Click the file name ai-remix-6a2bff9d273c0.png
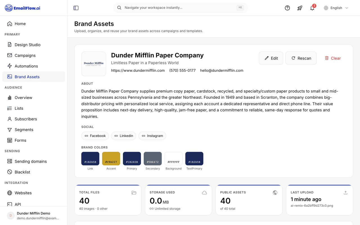 coord(312,206)
